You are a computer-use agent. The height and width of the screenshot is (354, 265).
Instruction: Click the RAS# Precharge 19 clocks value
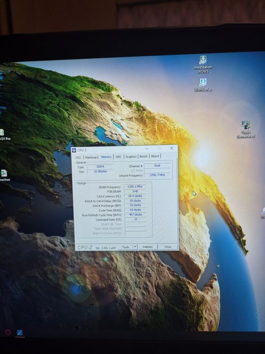(x=135, y=205)
